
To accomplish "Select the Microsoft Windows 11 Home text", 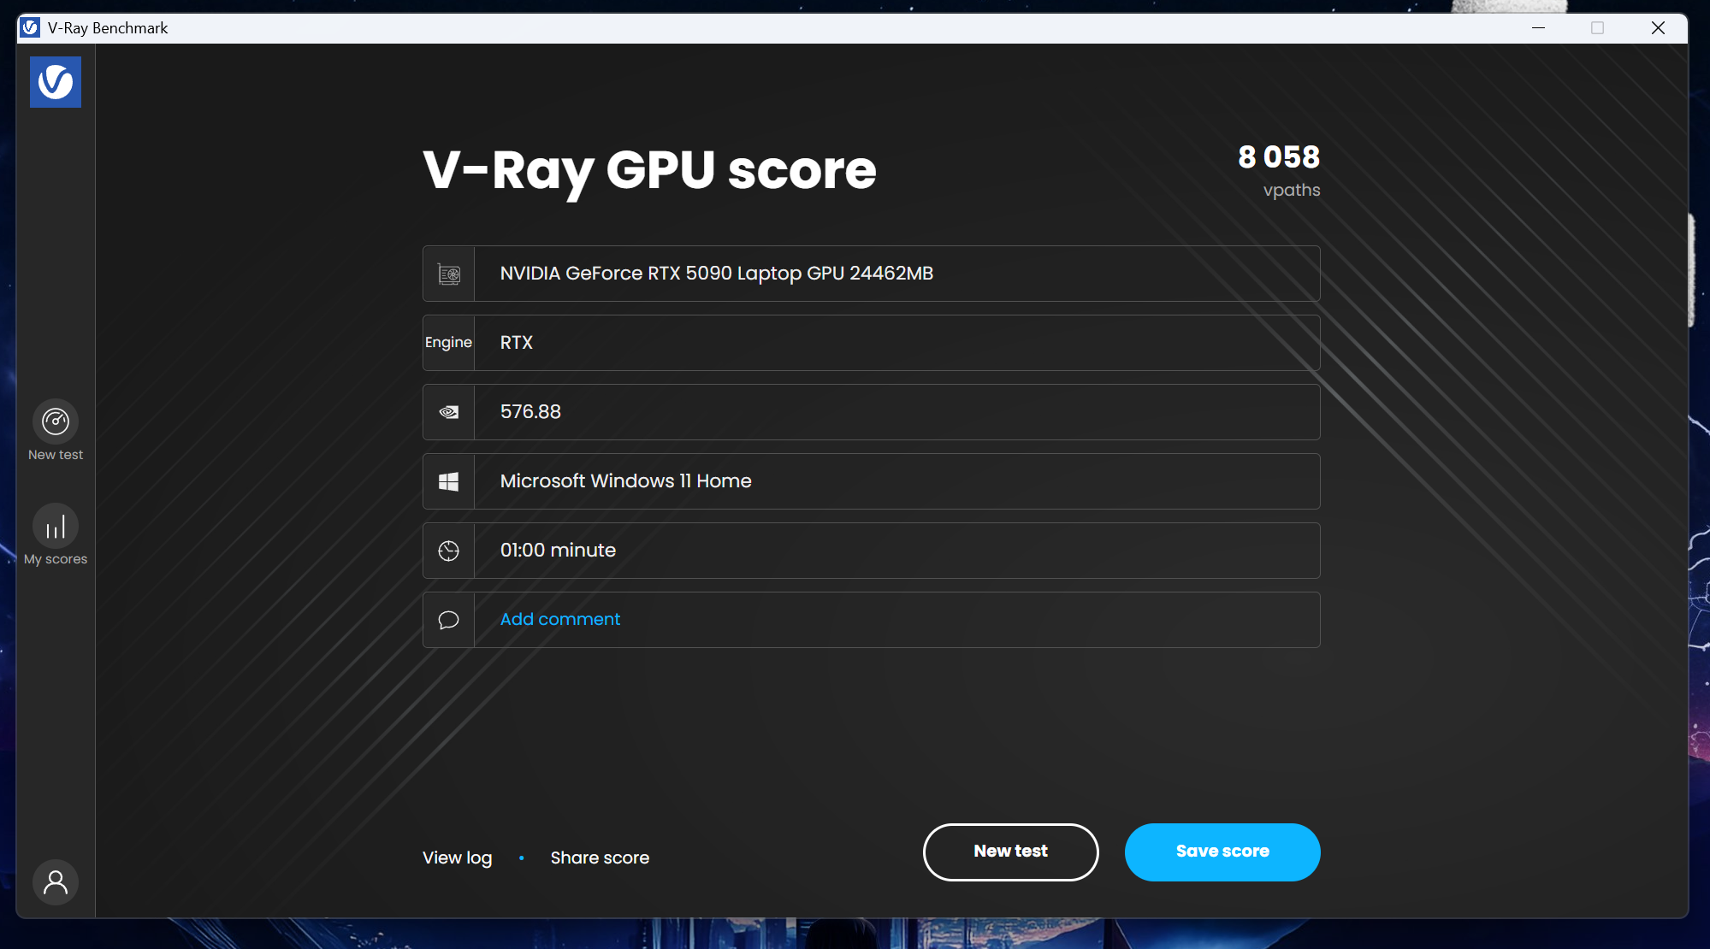I will (626, 481).
